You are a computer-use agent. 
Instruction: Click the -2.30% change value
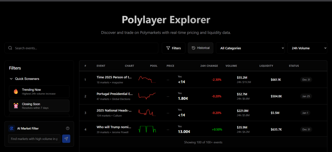click(x=216, y=80)
